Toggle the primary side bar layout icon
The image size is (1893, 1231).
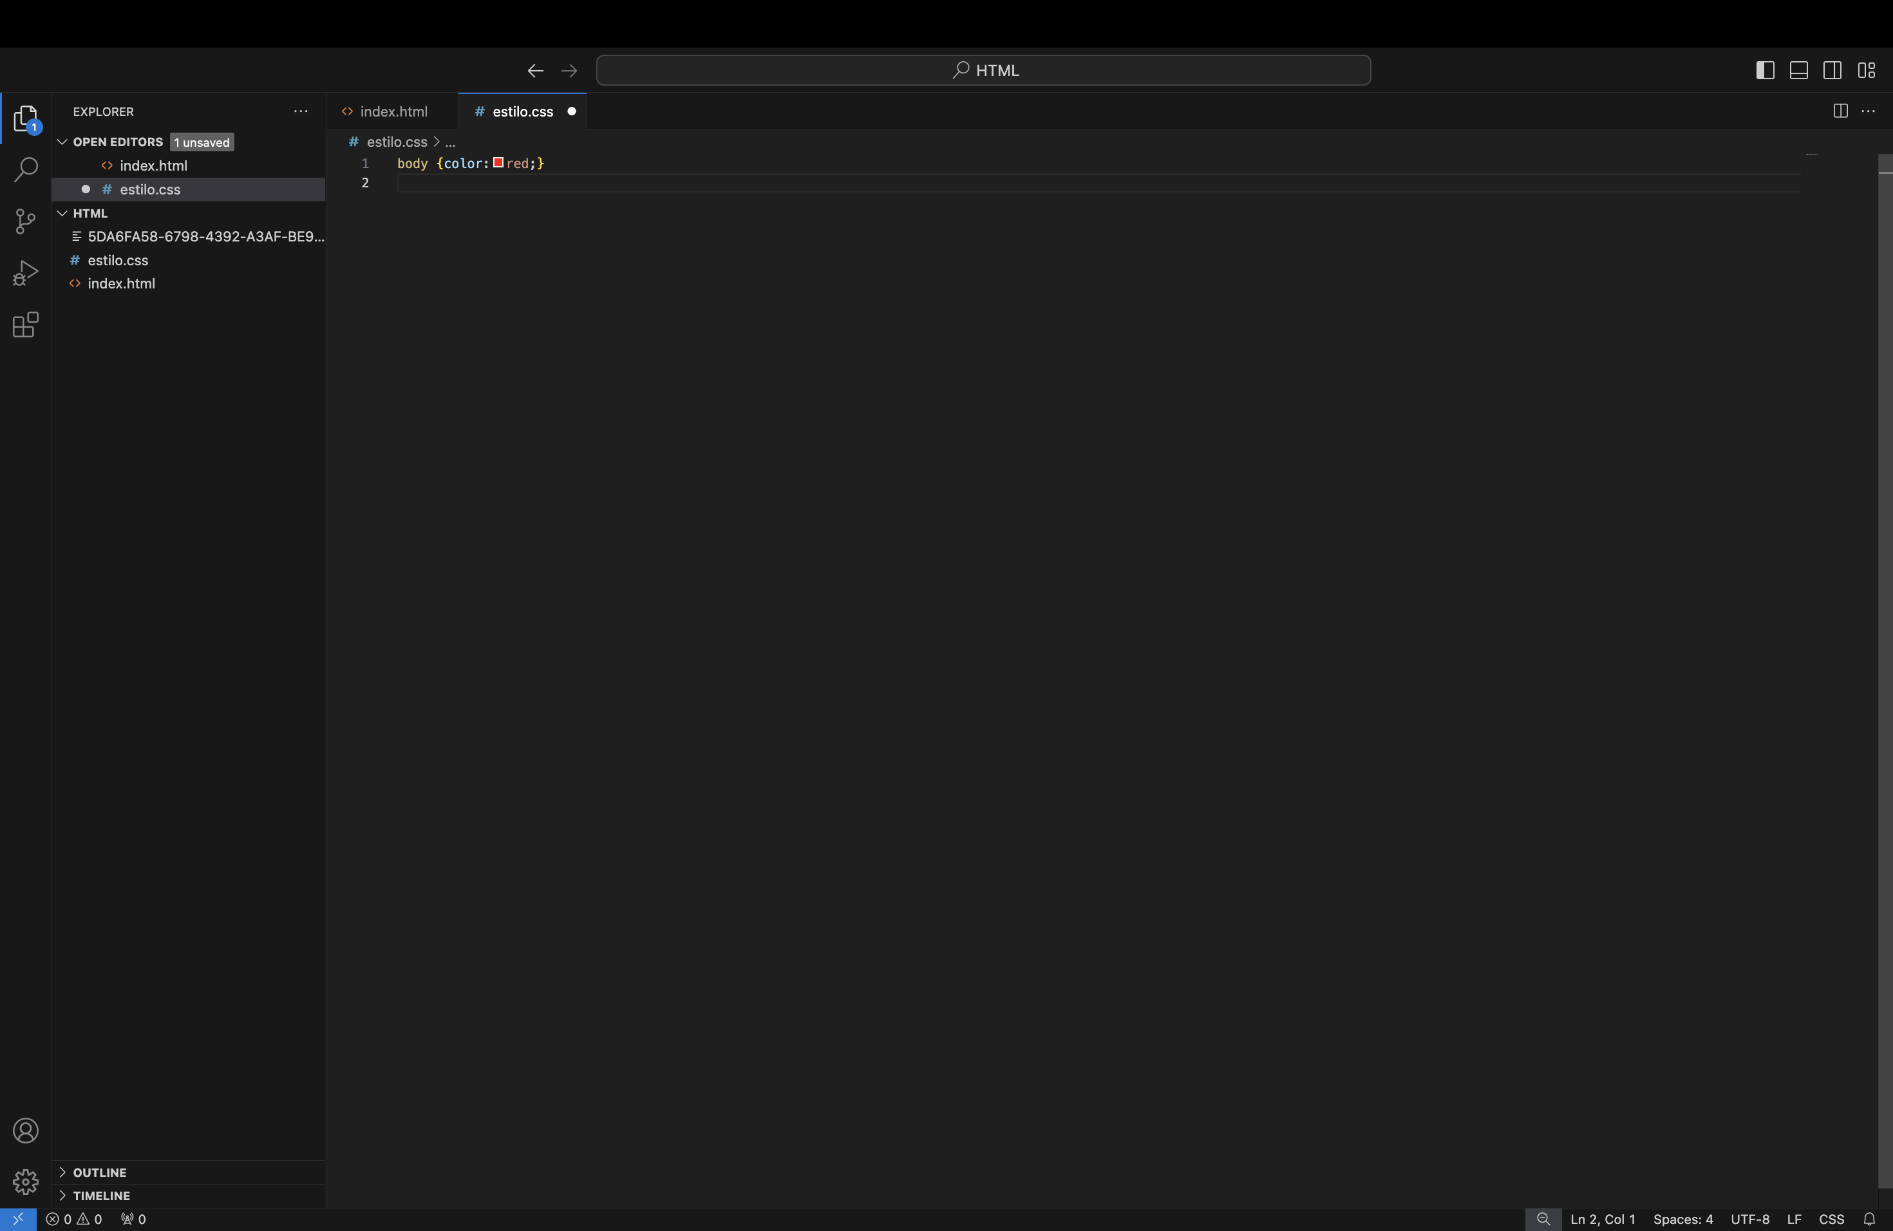point(1765,70)
